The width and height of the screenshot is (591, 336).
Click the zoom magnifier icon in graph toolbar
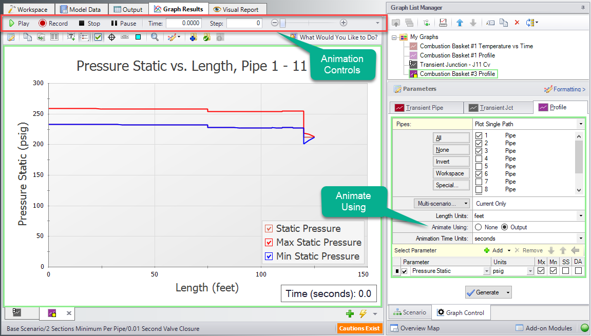[x=155, y=37]
